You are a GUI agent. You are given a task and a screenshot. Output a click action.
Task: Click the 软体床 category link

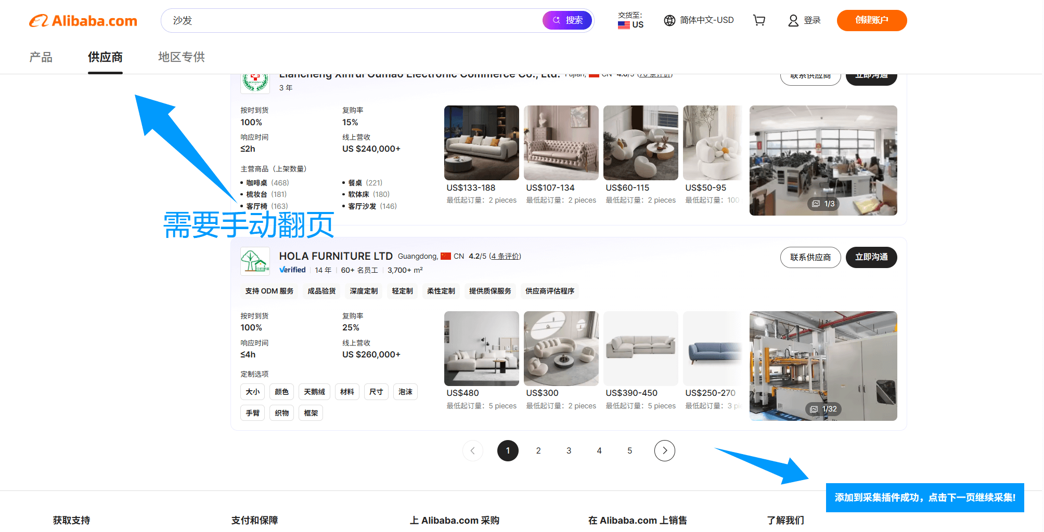click(x=358, y=194)
